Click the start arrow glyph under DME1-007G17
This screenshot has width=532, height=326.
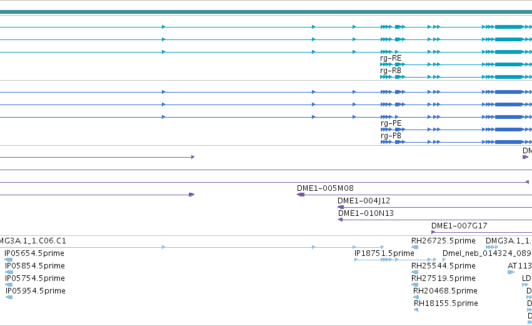pyautogui.click(x=433, y=232)
